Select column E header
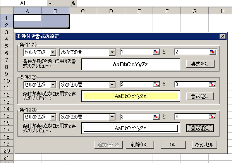This screenshot has height=163, width=232. (139, 11)
